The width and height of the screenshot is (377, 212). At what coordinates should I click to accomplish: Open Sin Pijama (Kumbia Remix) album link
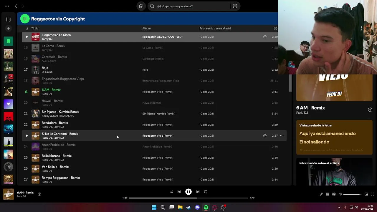click(x=159, y=114)
